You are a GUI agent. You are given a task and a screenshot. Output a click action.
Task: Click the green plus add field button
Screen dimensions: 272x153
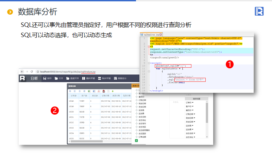click(x=136, y=140)
